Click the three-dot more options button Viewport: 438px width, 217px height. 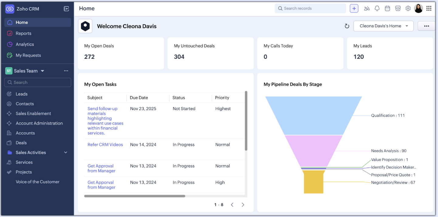click(x=426, y=26)
